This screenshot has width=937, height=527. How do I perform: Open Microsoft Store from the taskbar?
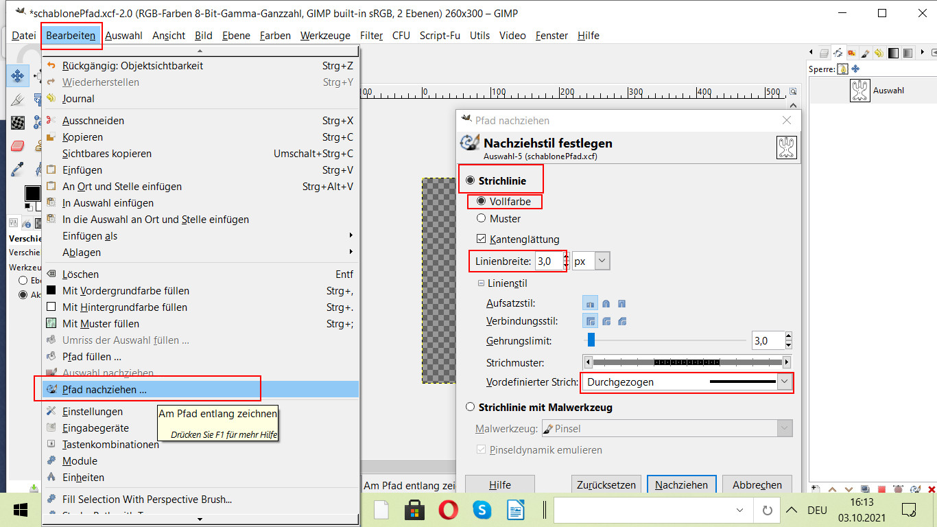coord(414,510)
